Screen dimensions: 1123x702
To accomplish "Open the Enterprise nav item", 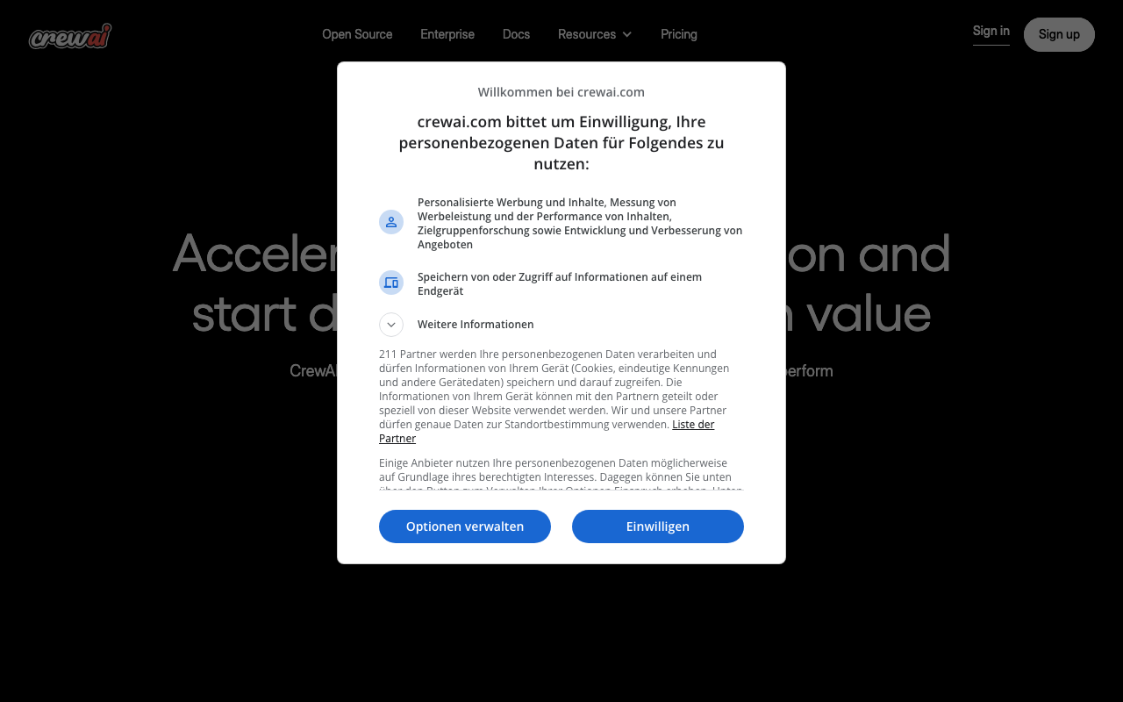I will (447, 34).
